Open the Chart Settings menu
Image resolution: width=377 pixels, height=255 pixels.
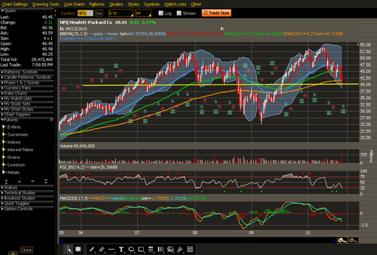(x=15, y=4)
